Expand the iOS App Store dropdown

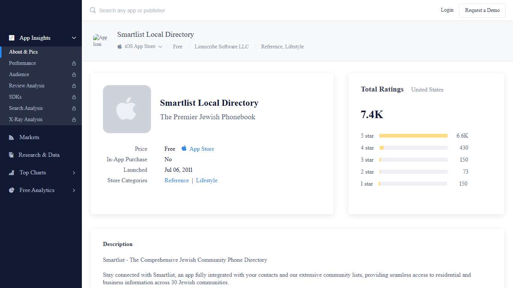[160, 46]
